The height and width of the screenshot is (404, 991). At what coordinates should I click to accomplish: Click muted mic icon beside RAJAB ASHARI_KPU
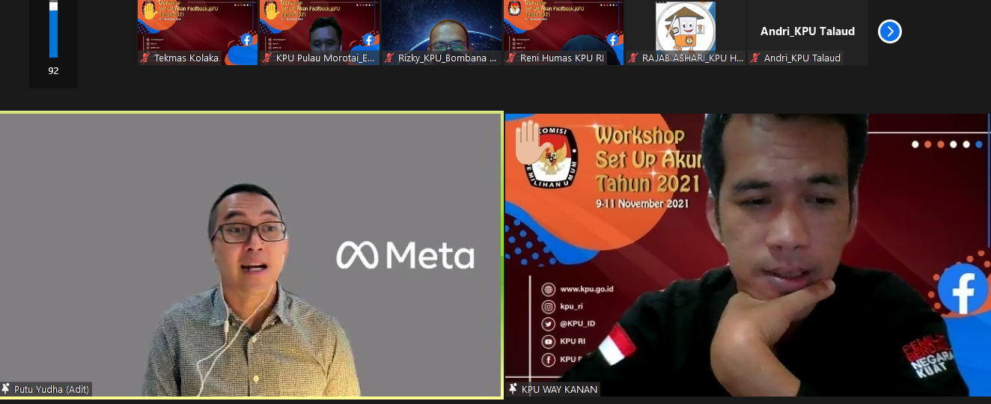click(633, 58)
